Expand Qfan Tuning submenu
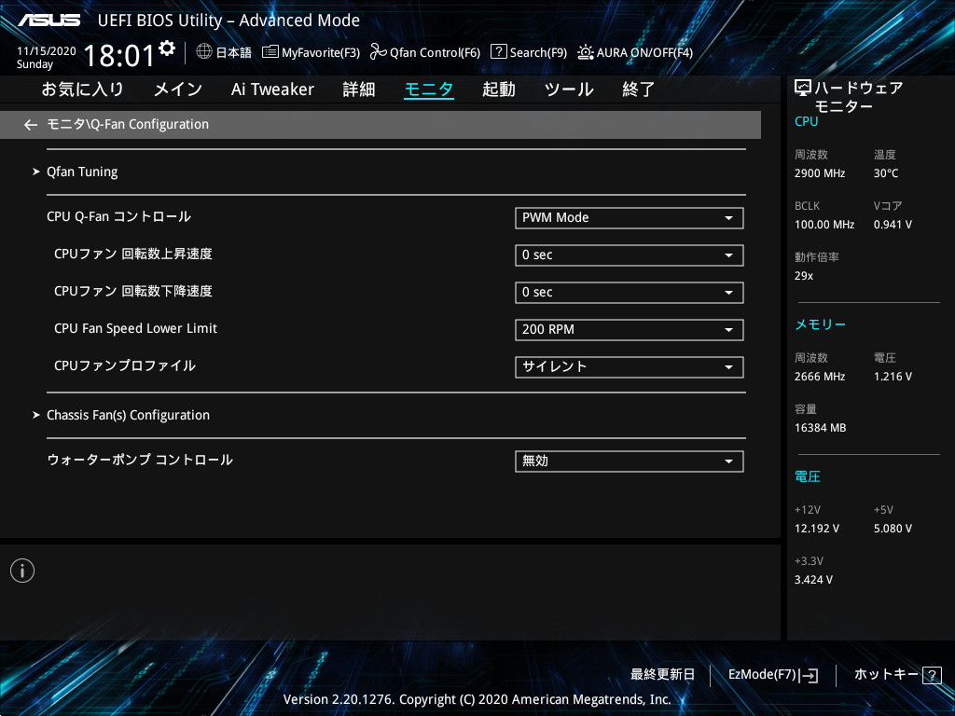Screen dimensions: 955x716 click(82, 172)
